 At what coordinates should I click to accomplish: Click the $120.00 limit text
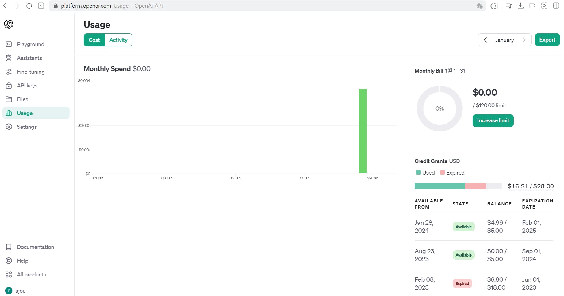489,105
